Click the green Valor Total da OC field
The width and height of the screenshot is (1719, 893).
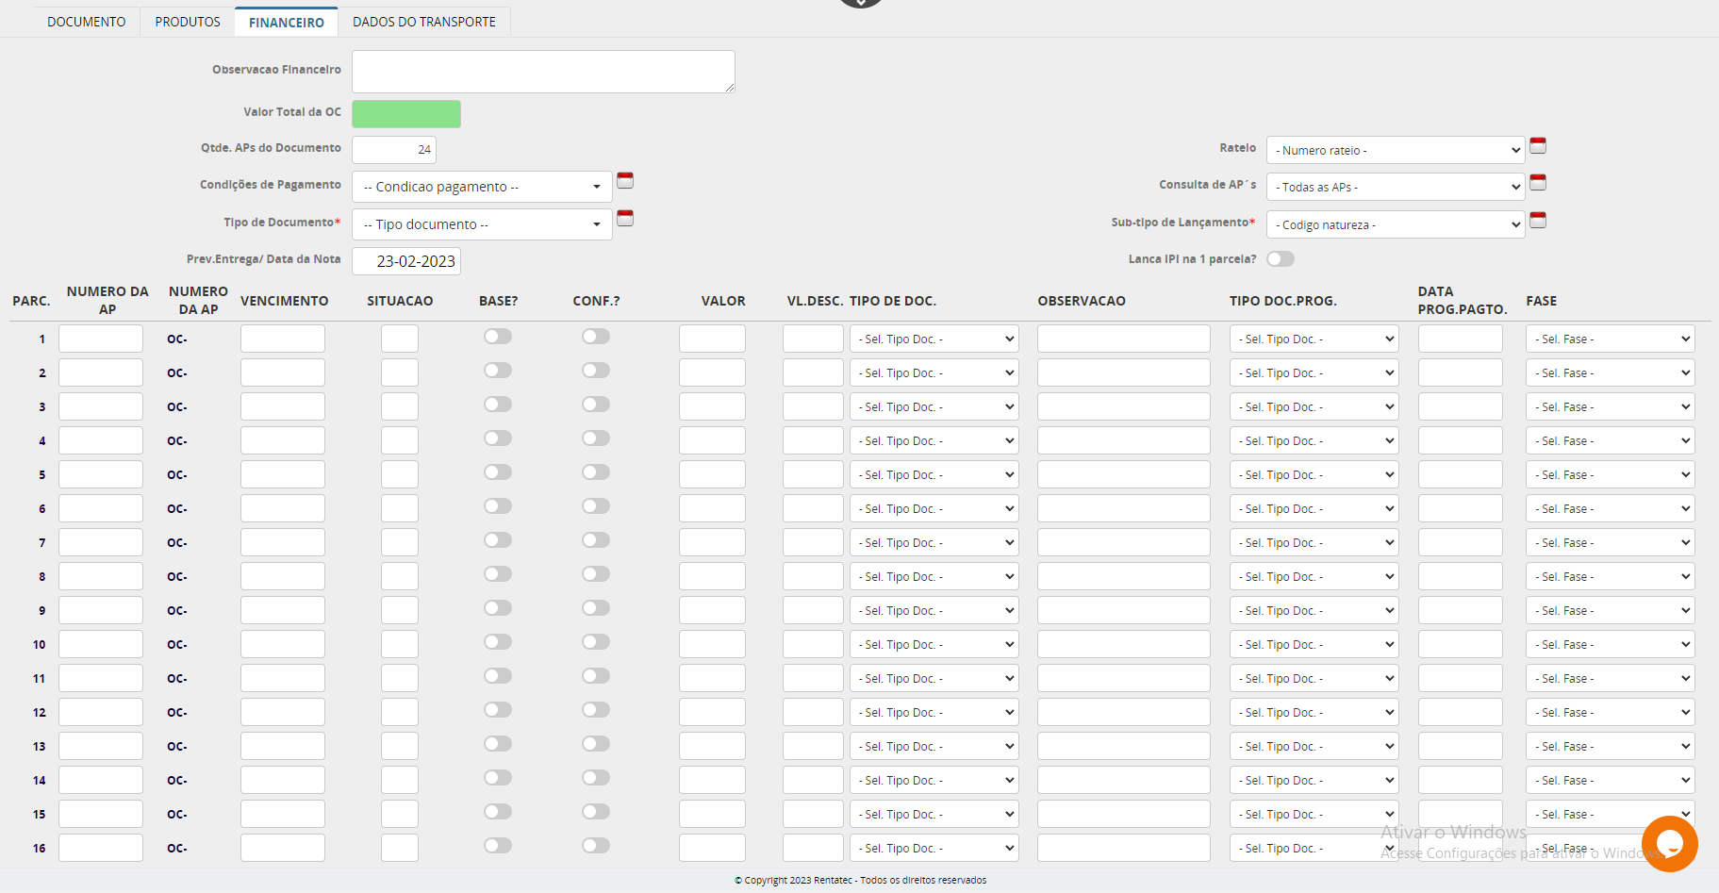click(405, 114)
